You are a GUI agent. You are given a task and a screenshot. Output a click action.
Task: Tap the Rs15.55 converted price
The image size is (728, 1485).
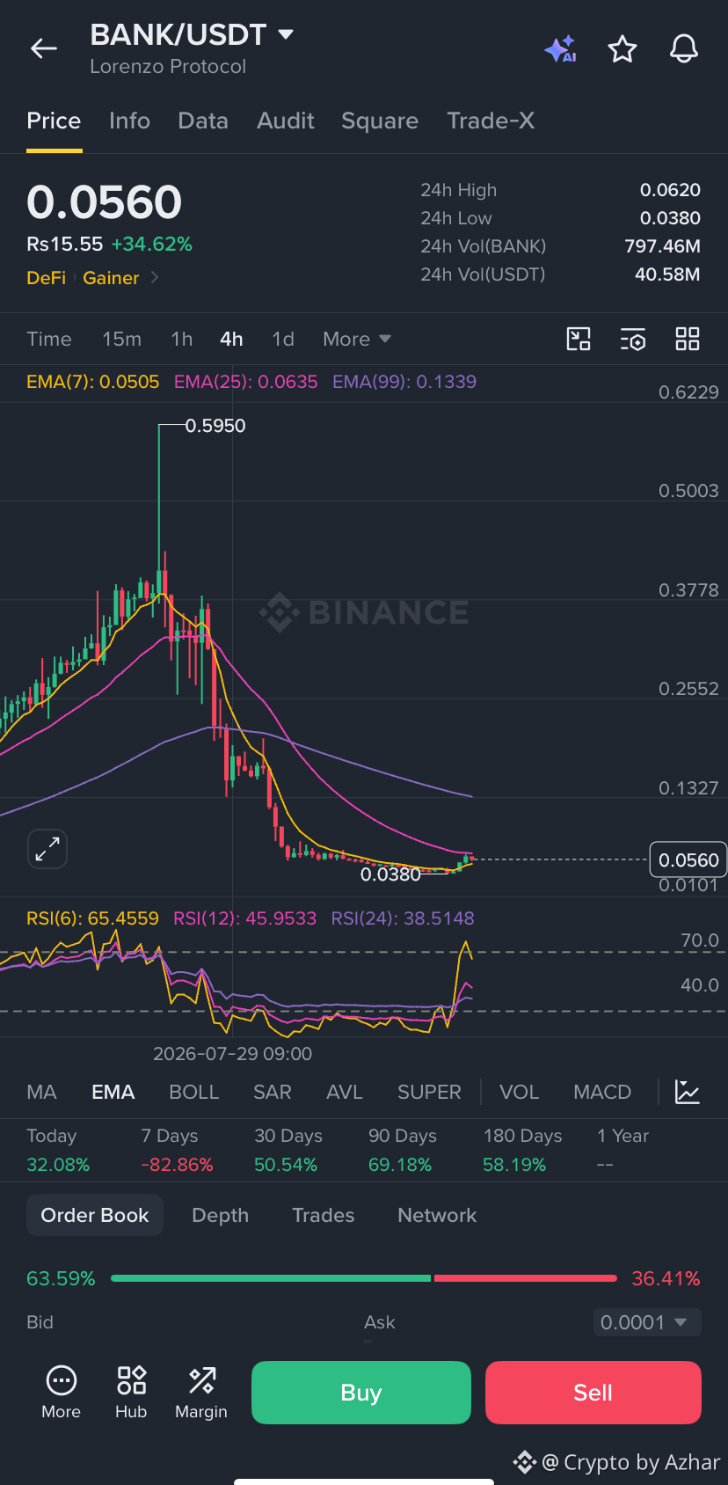click(x=65, y=244)
